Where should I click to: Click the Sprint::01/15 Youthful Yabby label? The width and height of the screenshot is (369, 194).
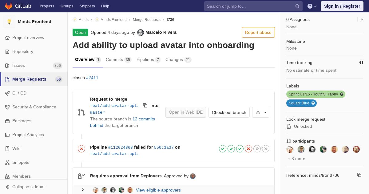316,94
